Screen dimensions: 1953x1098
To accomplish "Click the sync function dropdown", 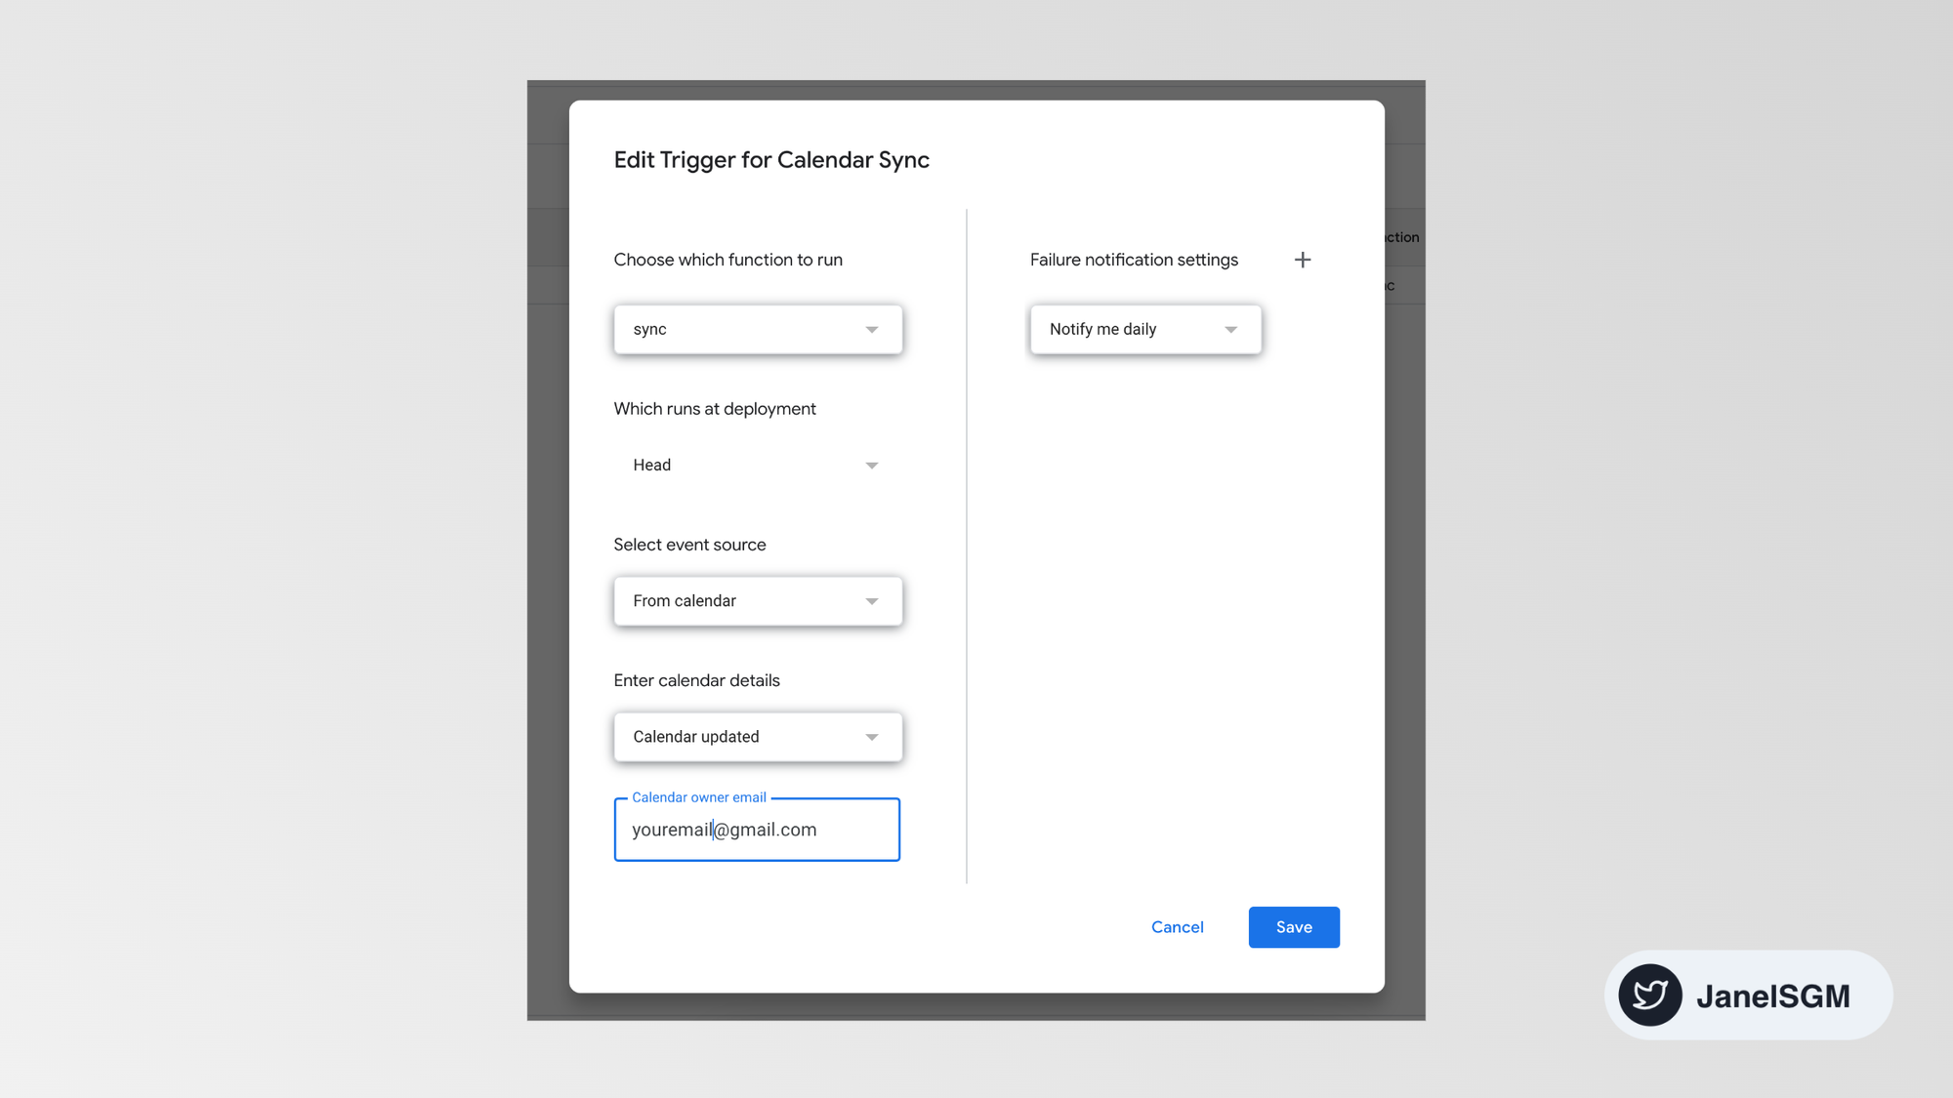I will 758,329.
